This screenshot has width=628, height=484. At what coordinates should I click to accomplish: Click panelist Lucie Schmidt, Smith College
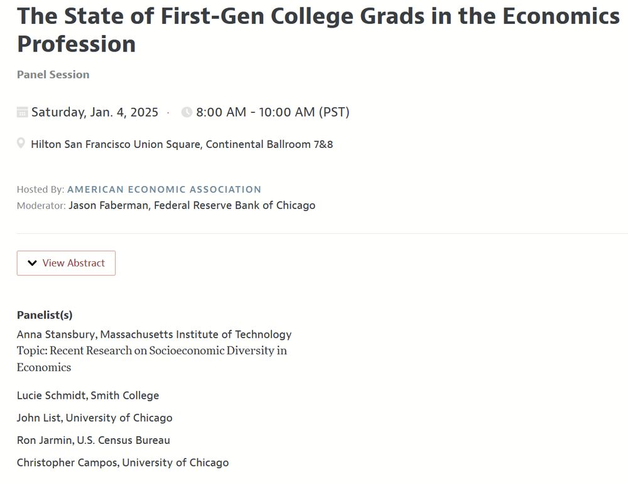pyautogui.click(x=88, y=396)
